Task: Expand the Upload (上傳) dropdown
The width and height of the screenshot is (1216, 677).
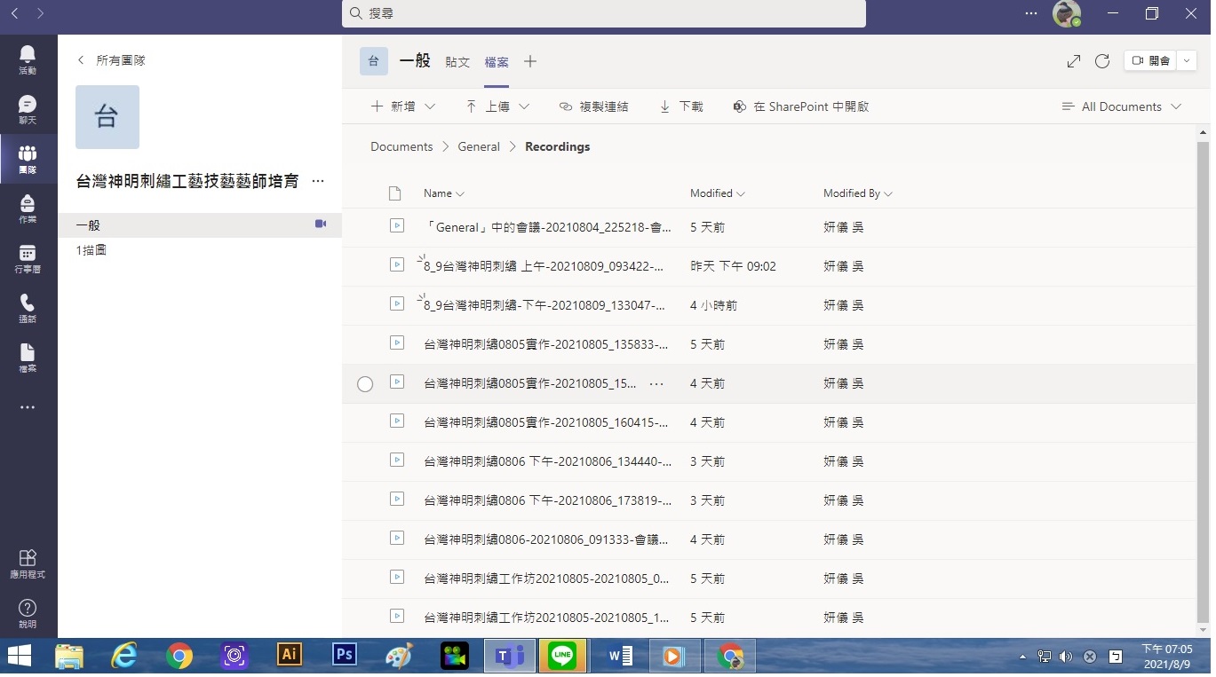Action: coord(497,106)
